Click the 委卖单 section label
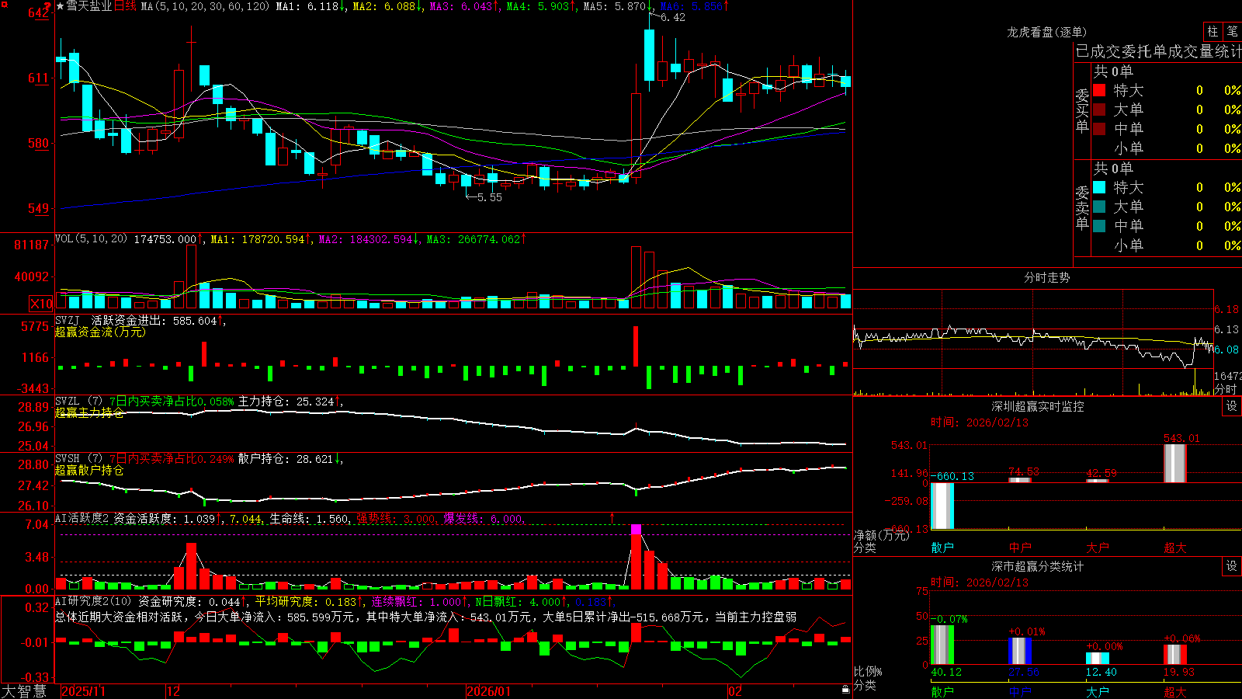Screen dimensions: 1242x699 click(1082, 207)
